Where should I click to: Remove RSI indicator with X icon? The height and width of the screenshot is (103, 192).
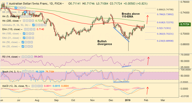click(x=32, y=57)
